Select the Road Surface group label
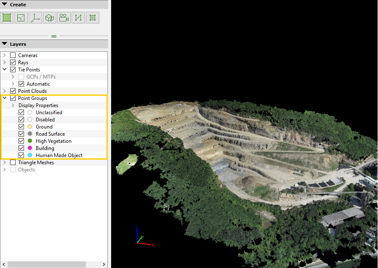Image resolution: width=378 pixels, height=268 pixels. [x=50, y=134]
